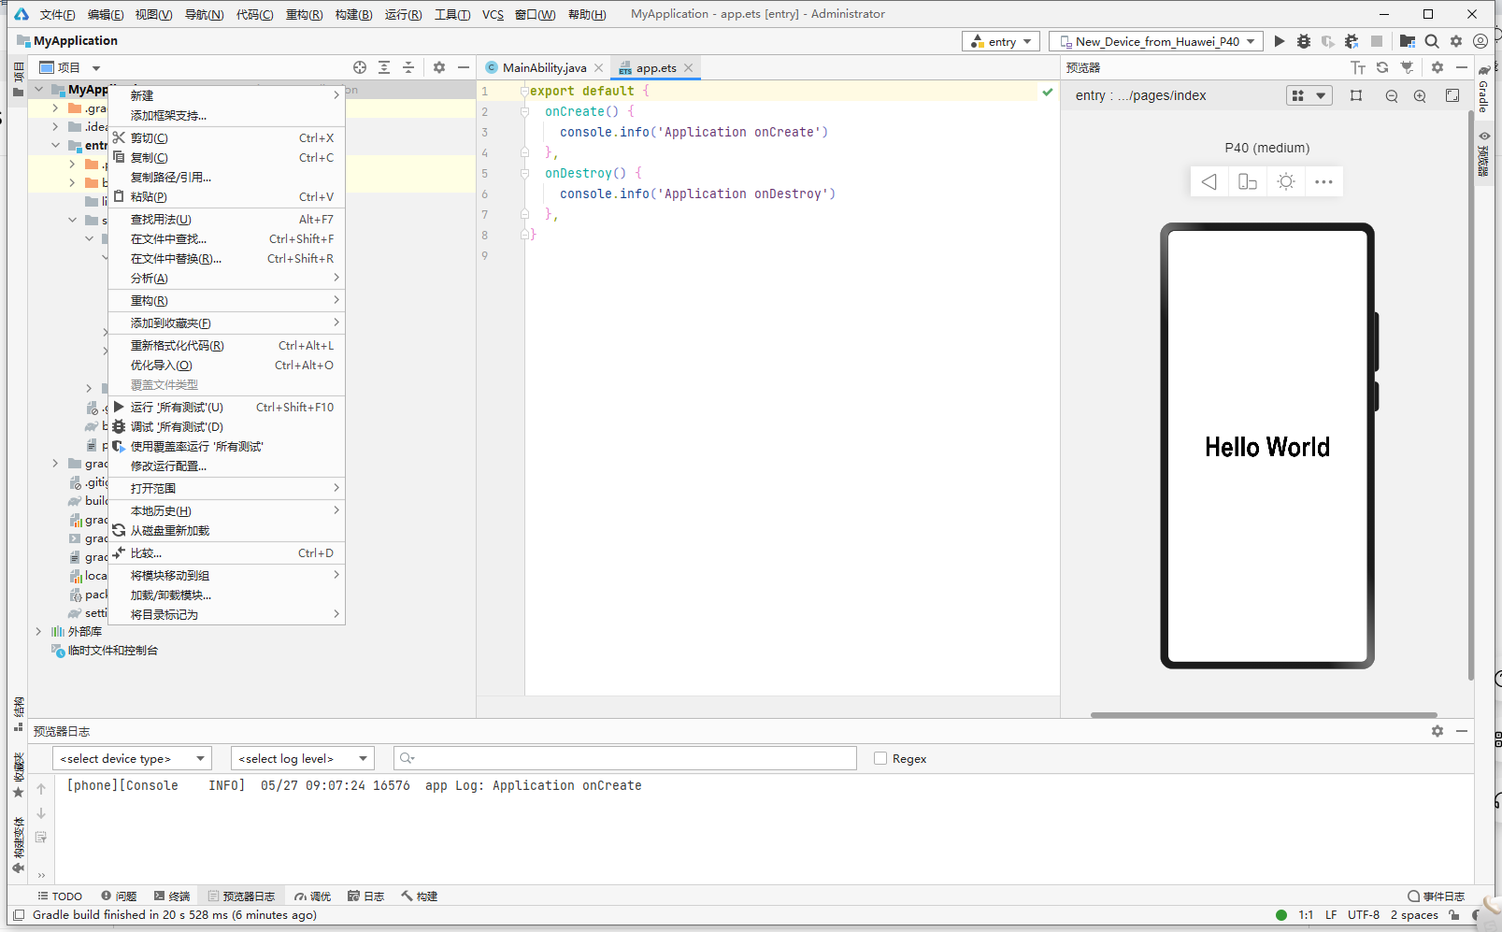This screenshot has height=932, width=1502.
Task: Open Search Everywhere magnifier in the top toolbar
Action: 1432,41
